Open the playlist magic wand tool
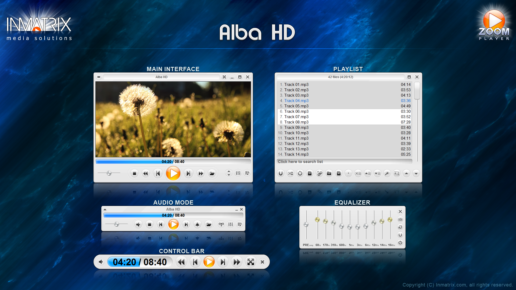This screenshot has height=290, width=516. click(x=387, y=173)
